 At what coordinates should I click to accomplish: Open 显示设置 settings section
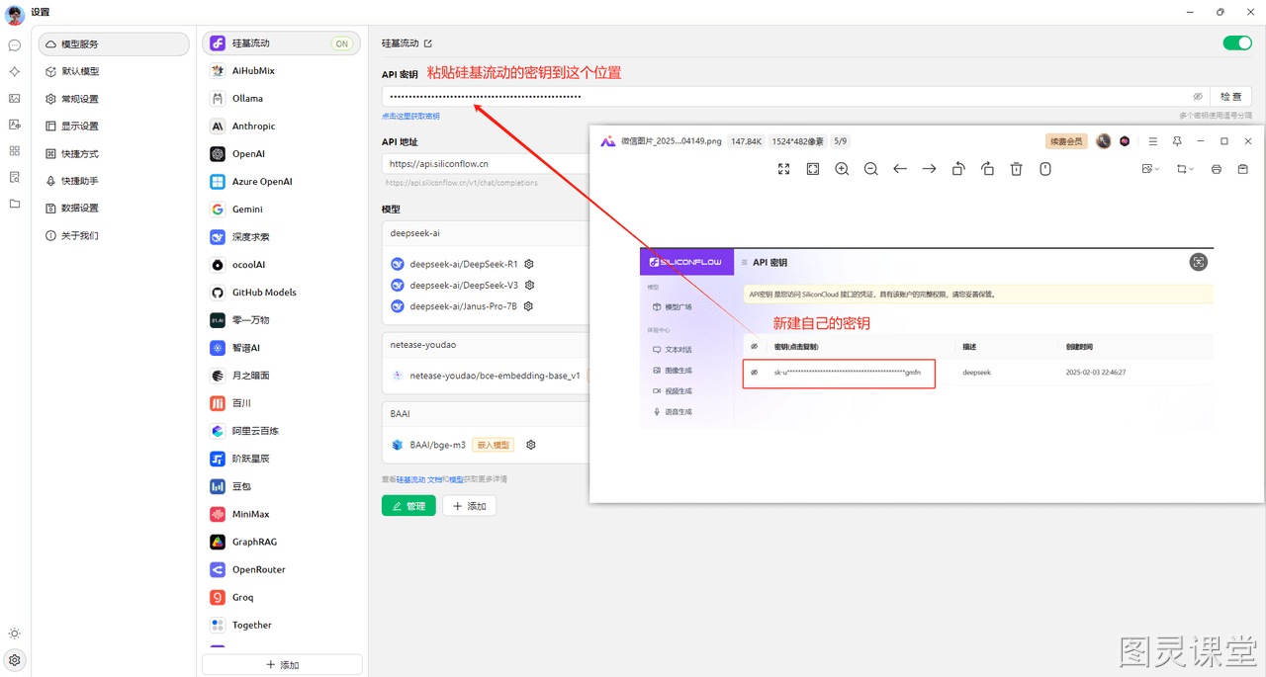[114, 127]
